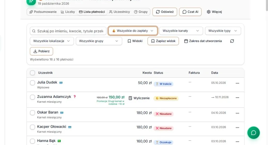
Task: Expand the Wszystkie do zapłaty filter
Action: 133,31
